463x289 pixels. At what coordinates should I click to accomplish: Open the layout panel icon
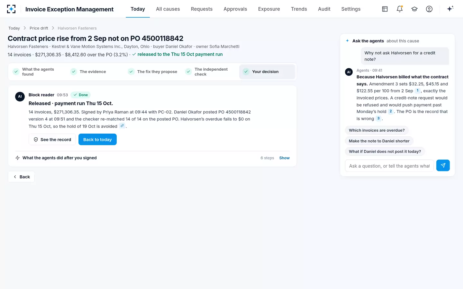(385, 9)
